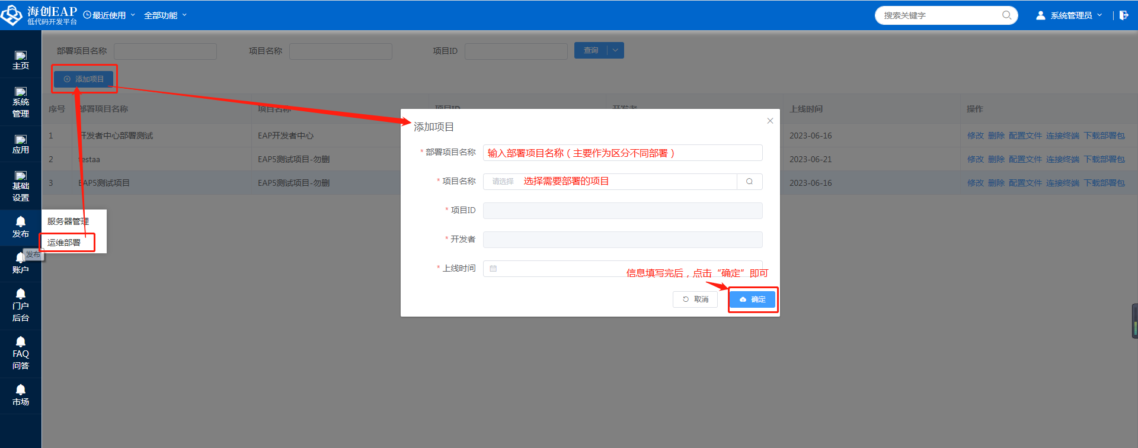Open 系统管理 in the sidebar
The height and width of the screenshot is (448, 1138).
[x=21, y=102]
